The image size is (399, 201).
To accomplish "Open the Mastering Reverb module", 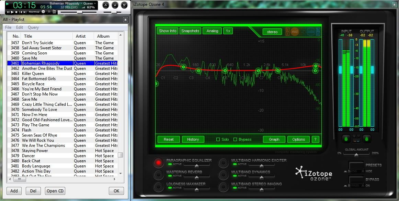I will click(x=158, y=175).
